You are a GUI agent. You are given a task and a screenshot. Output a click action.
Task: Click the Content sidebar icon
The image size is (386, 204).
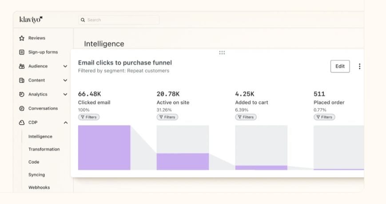pyautogui.click(x=22, y=80)
